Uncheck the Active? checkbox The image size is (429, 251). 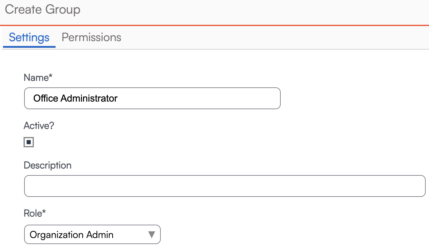(x=29, y=142)
